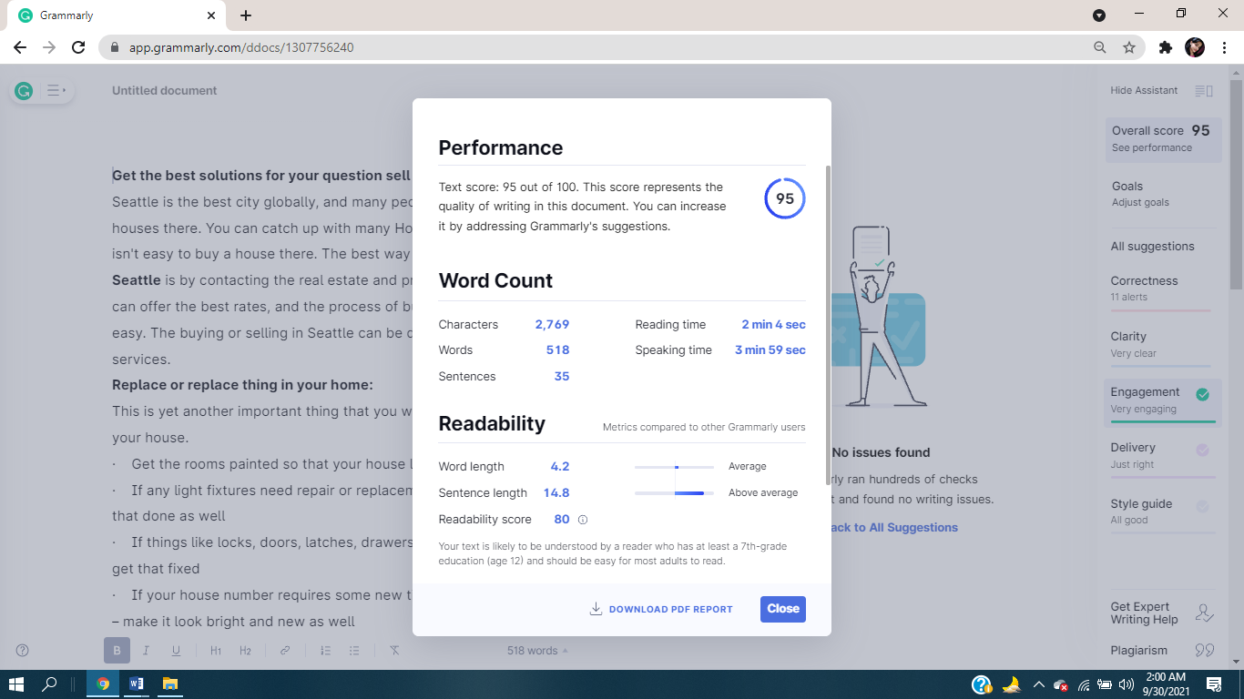Insert a link with the link icon

tap(285, 651)
